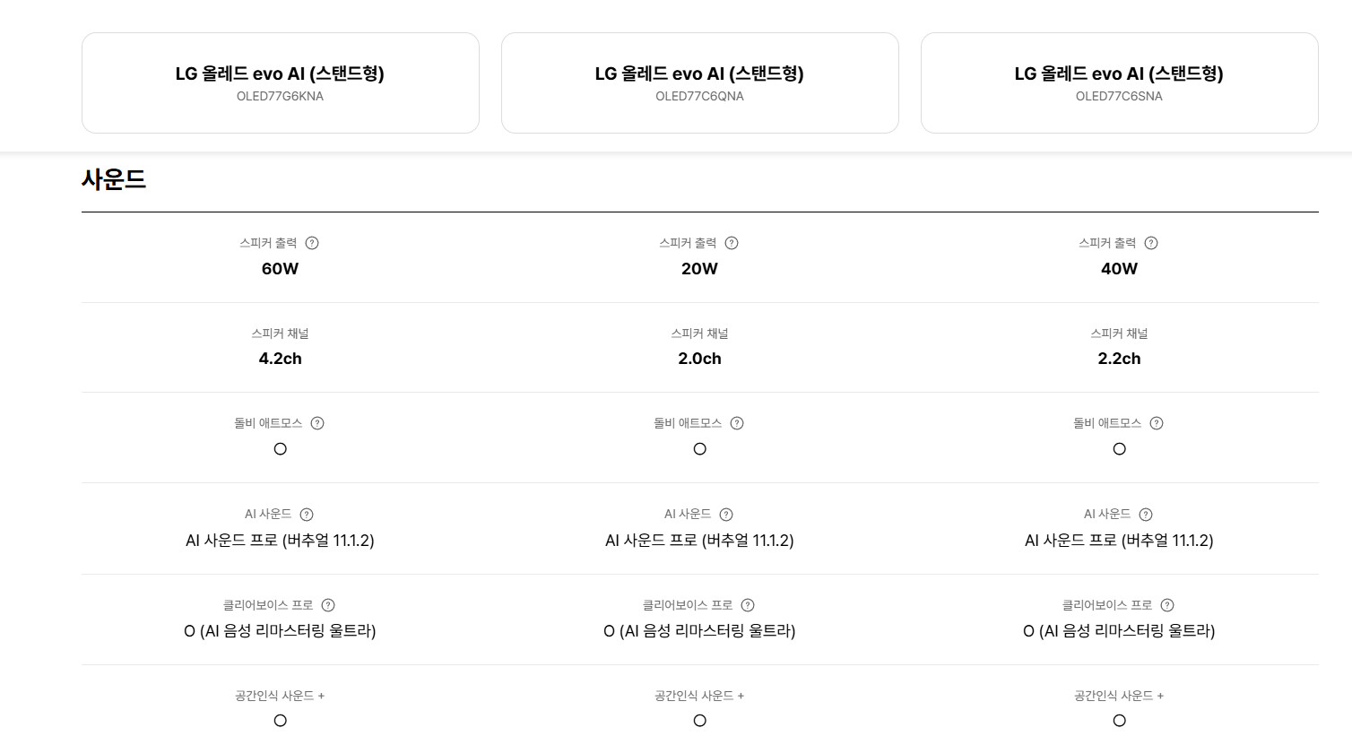
Task: Click the 2.2ch speaker channel value
Action: pyautogui.click(x=1119, y=359)
